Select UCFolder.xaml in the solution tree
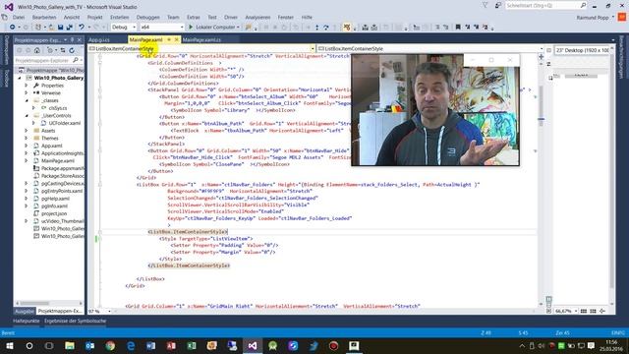The width and height of the screenshot is (629, 354). pos(64,123)
